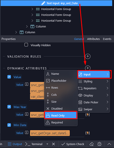Toggle the Visually Hidden checkbox
The image size is (114, 148).
[26, 45]
